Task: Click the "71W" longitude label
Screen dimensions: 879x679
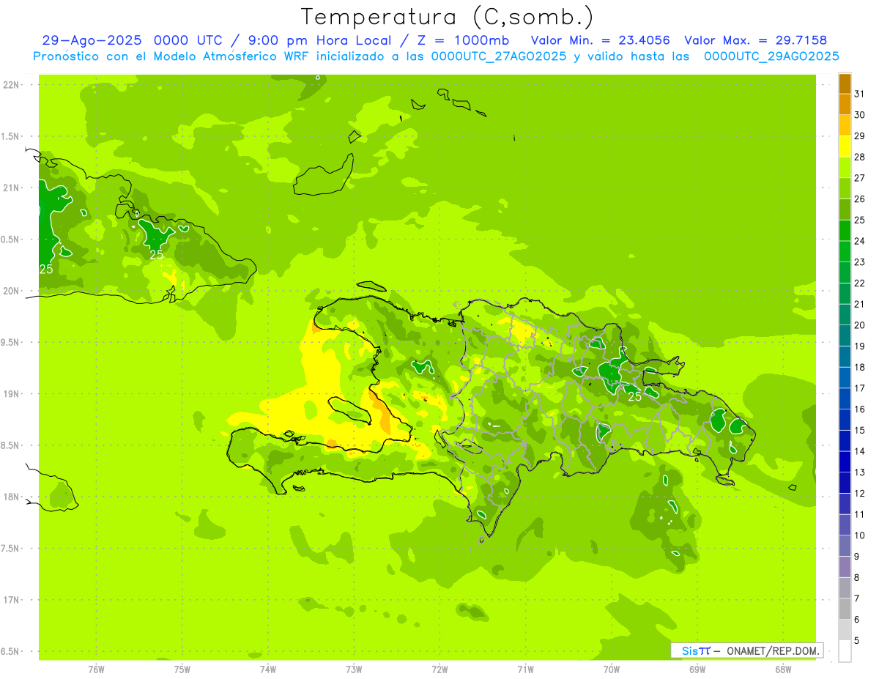Action: pos(525,669)
